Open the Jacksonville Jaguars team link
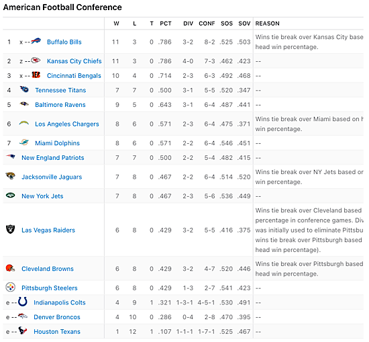Image resolution: width=369 pixels, height=342 pixels. 52,177
